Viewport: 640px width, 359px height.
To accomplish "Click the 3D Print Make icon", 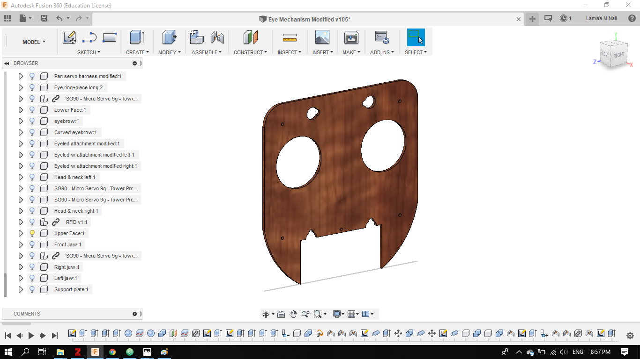I will pyautogui.click(x=351, y=38).
